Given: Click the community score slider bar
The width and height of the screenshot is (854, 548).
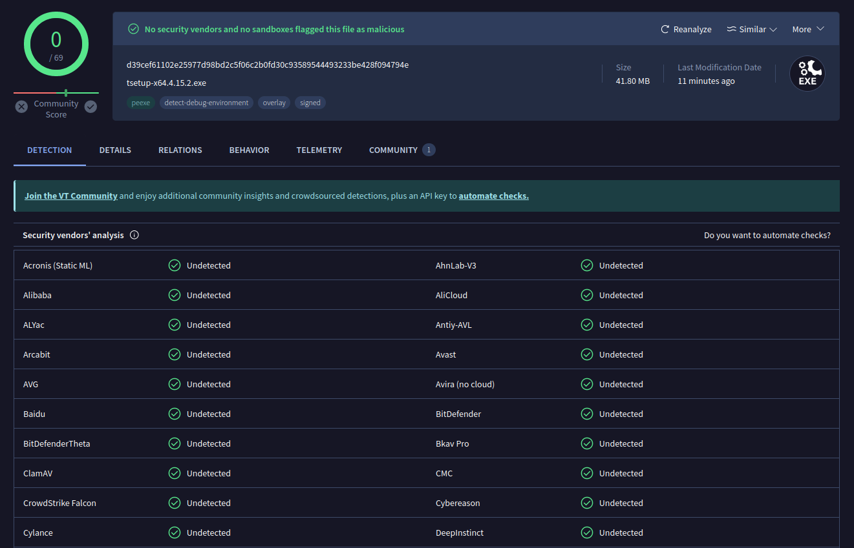Looking at the screenshot, I should coord(56,93).
